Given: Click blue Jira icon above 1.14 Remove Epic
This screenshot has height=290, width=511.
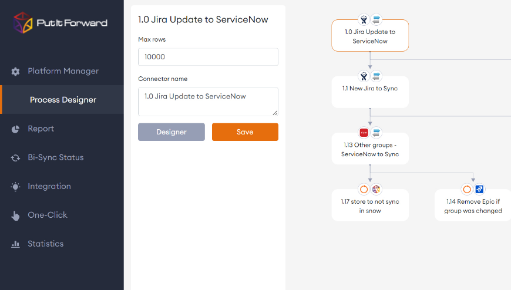Looking at the screenshot, I should pyautogui.click(x=480, y=189).
